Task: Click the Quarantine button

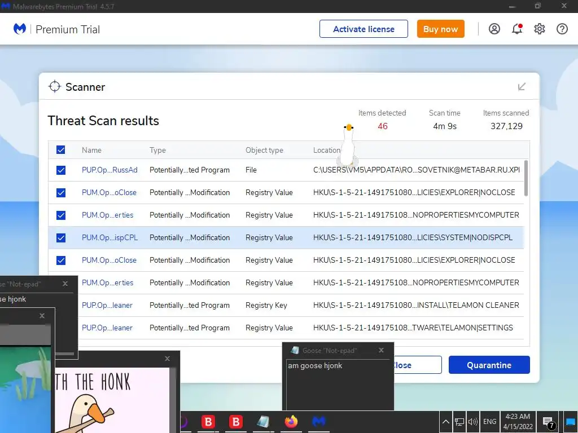Action: (x=489, y=365)
